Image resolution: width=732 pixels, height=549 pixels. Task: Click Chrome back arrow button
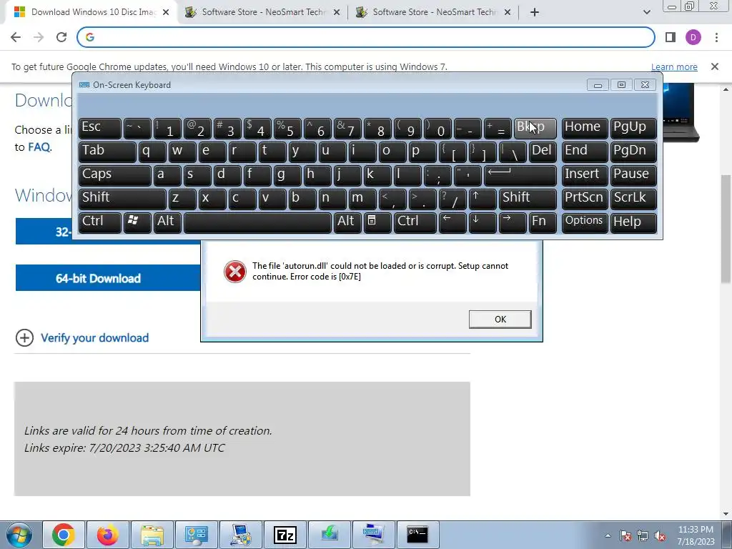pos(16,37)
